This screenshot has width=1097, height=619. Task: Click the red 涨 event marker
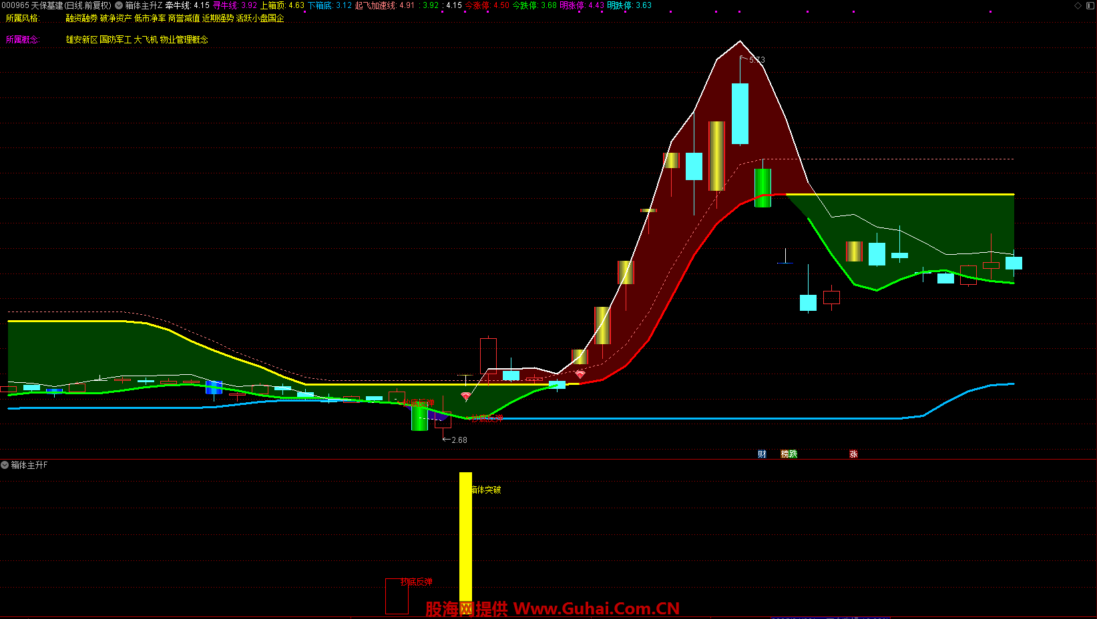pos(853,454)
